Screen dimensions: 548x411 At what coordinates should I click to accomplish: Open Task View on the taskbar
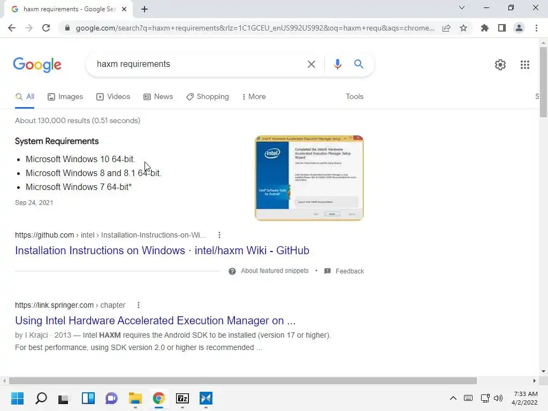coord(64,398)
